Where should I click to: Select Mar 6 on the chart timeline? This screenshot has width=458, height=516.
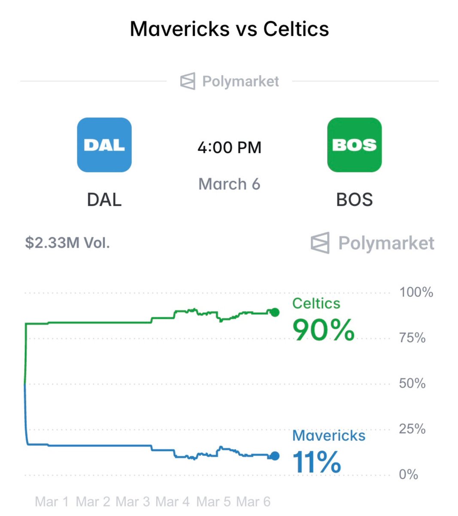254,501
